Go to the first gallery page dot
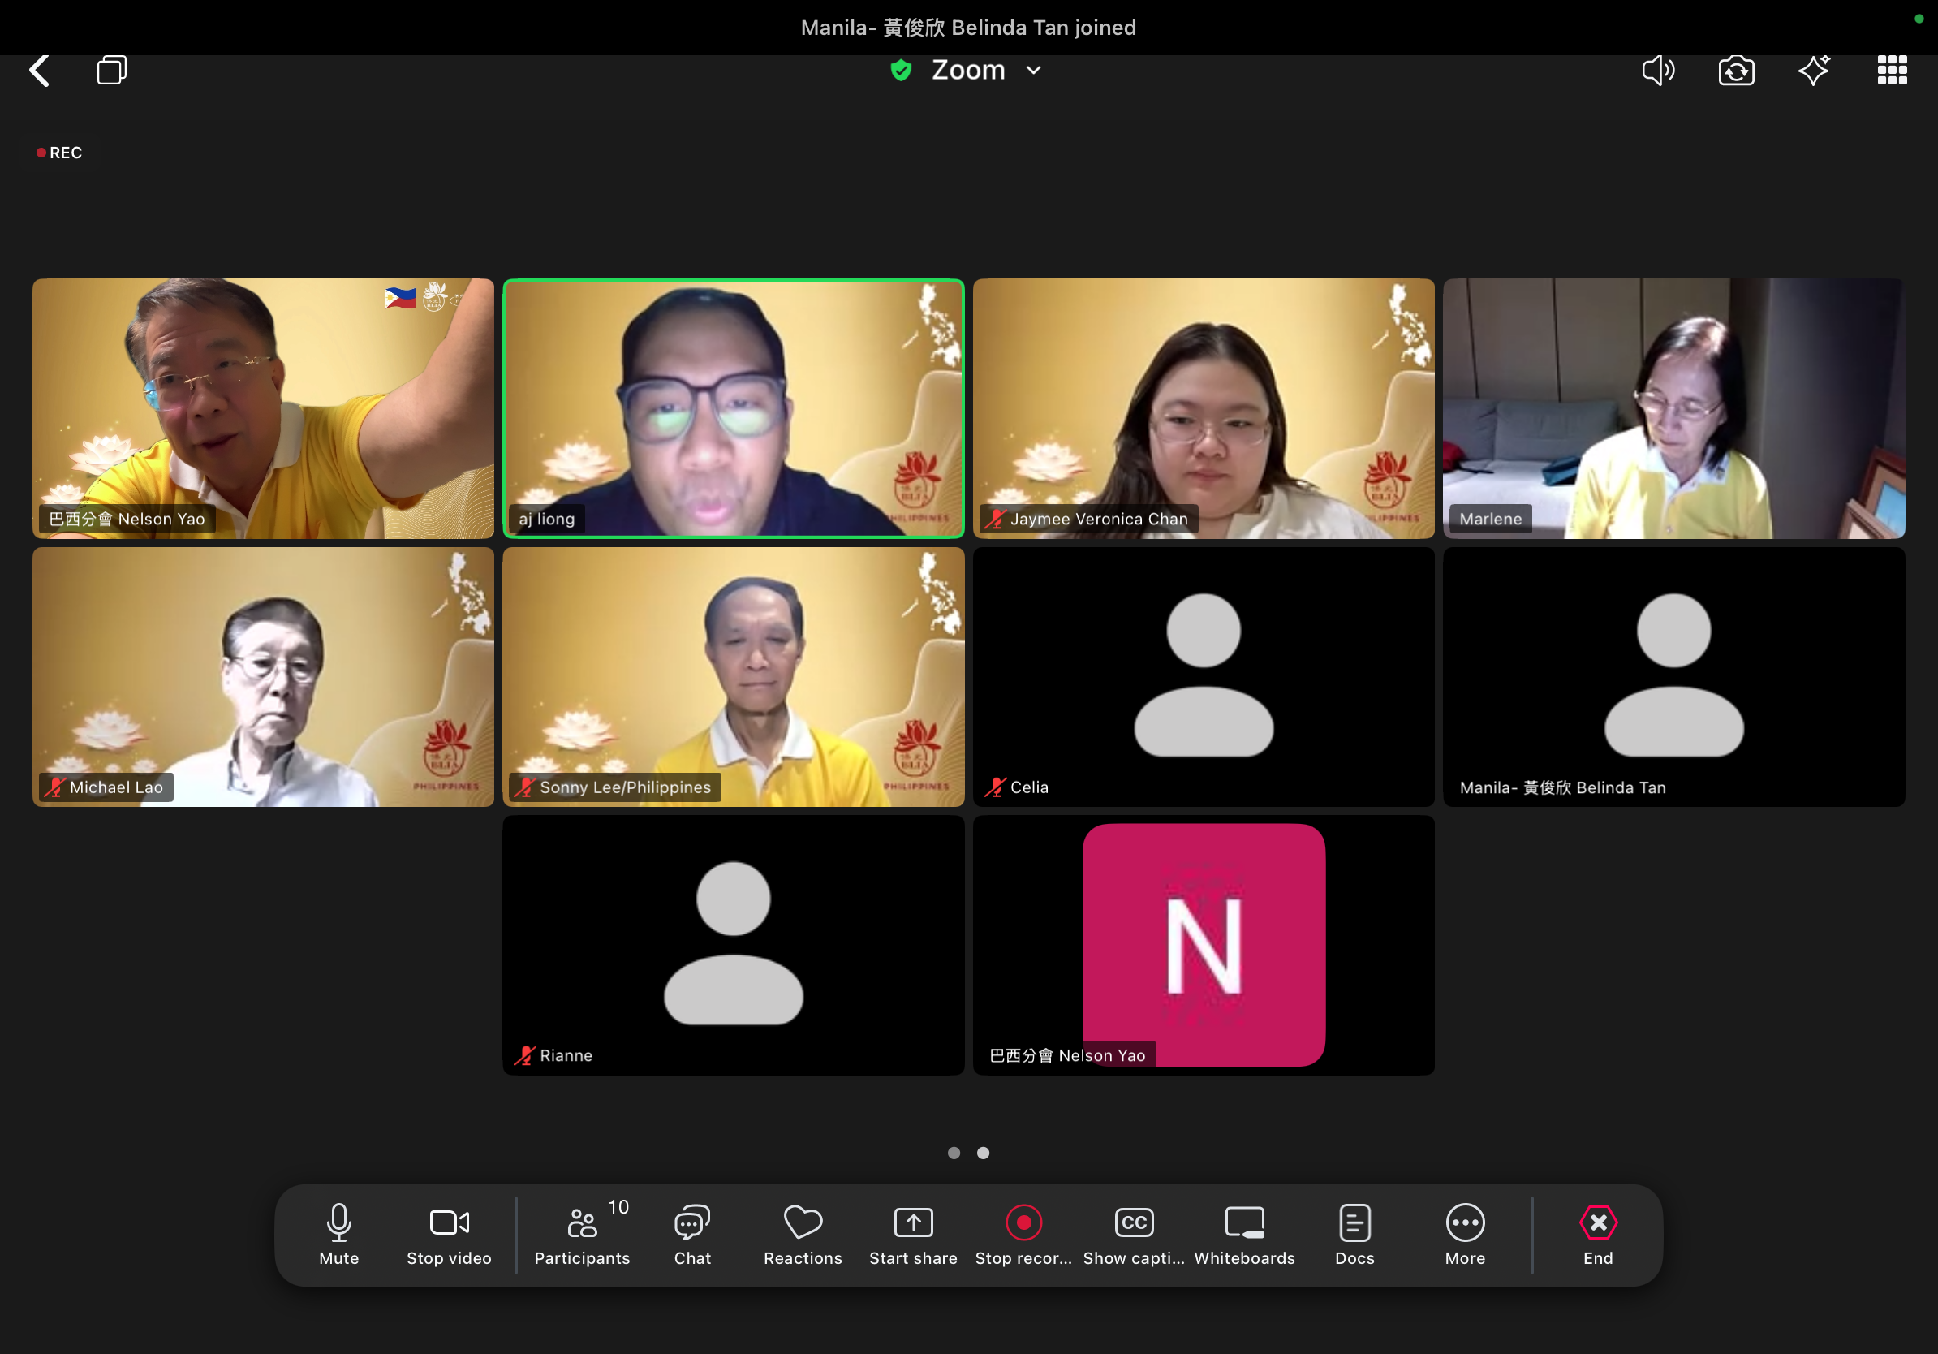This screenshot has width=1938, height=1354. 954,1153
